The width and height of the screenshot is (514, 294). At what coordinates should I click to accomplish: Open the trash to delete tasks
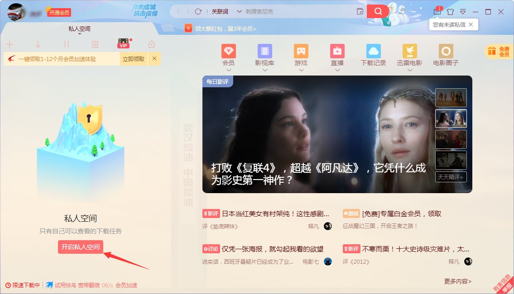(x=94, y=44)
